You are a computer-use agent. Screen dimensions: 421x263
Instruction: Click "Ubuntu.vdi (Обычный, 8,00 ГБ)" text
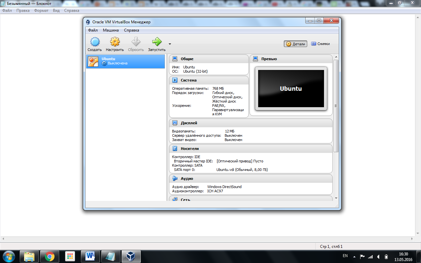[242, 170]
